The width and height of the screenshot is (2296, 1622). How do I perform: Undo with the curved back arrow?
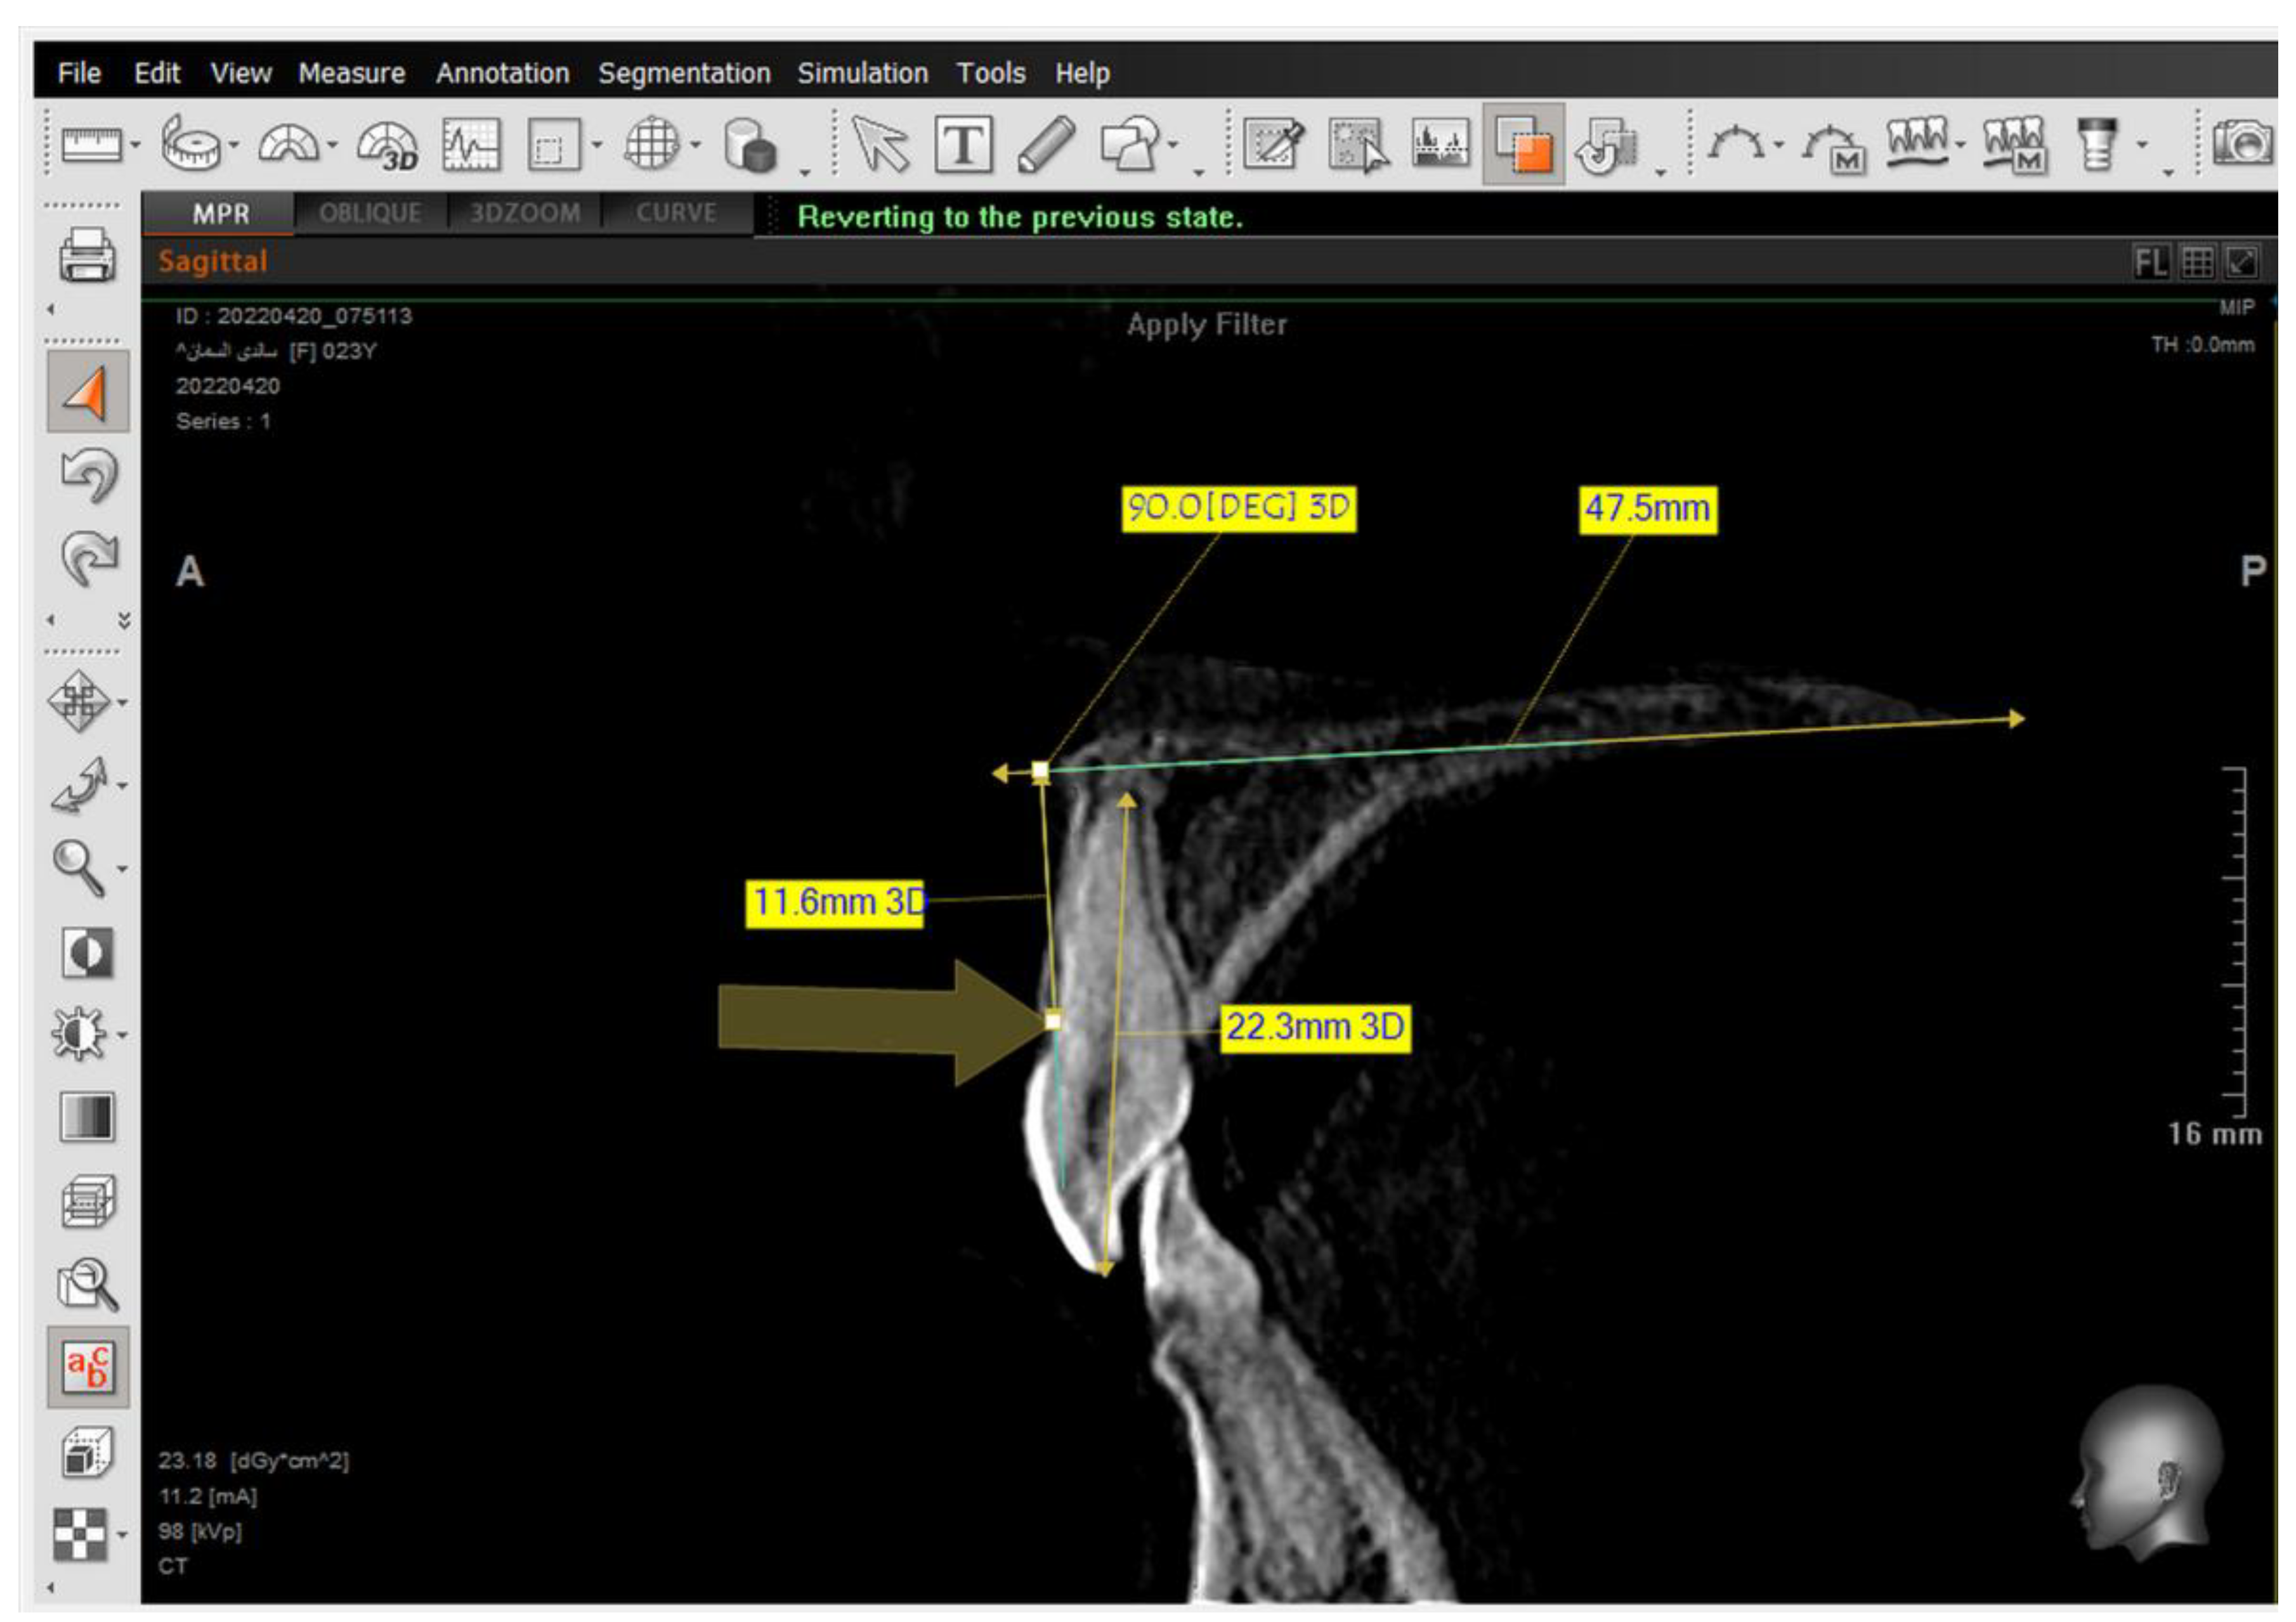(89, 475)
